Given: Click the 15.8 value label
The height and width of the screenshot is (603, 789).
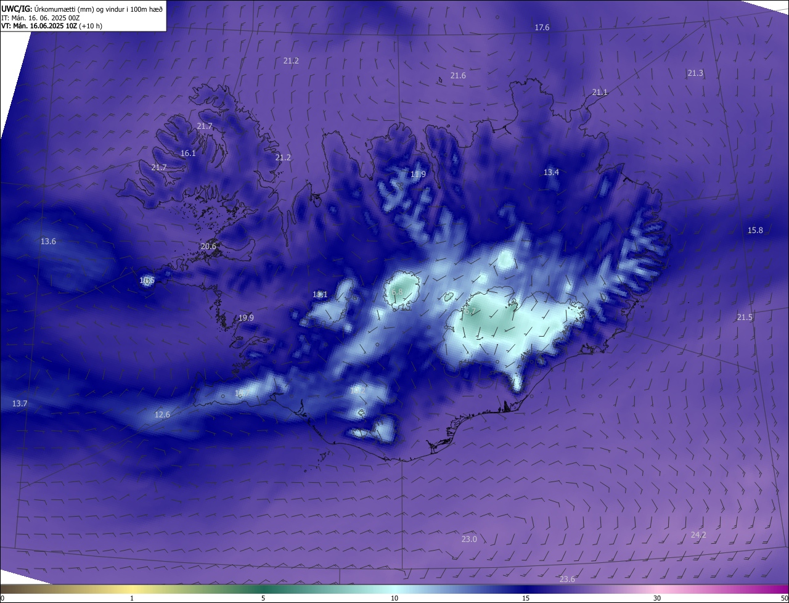Looking at the screenshot, I should (x=755, y=231).
